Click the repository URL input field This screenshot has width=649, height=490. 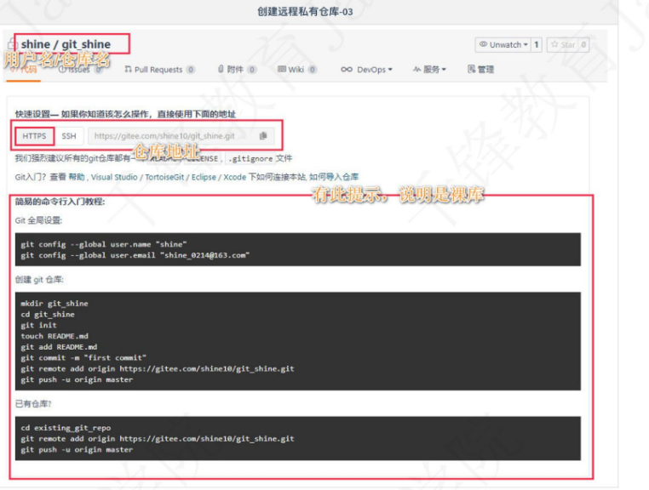pyautogui.click(x=181, y=136)
